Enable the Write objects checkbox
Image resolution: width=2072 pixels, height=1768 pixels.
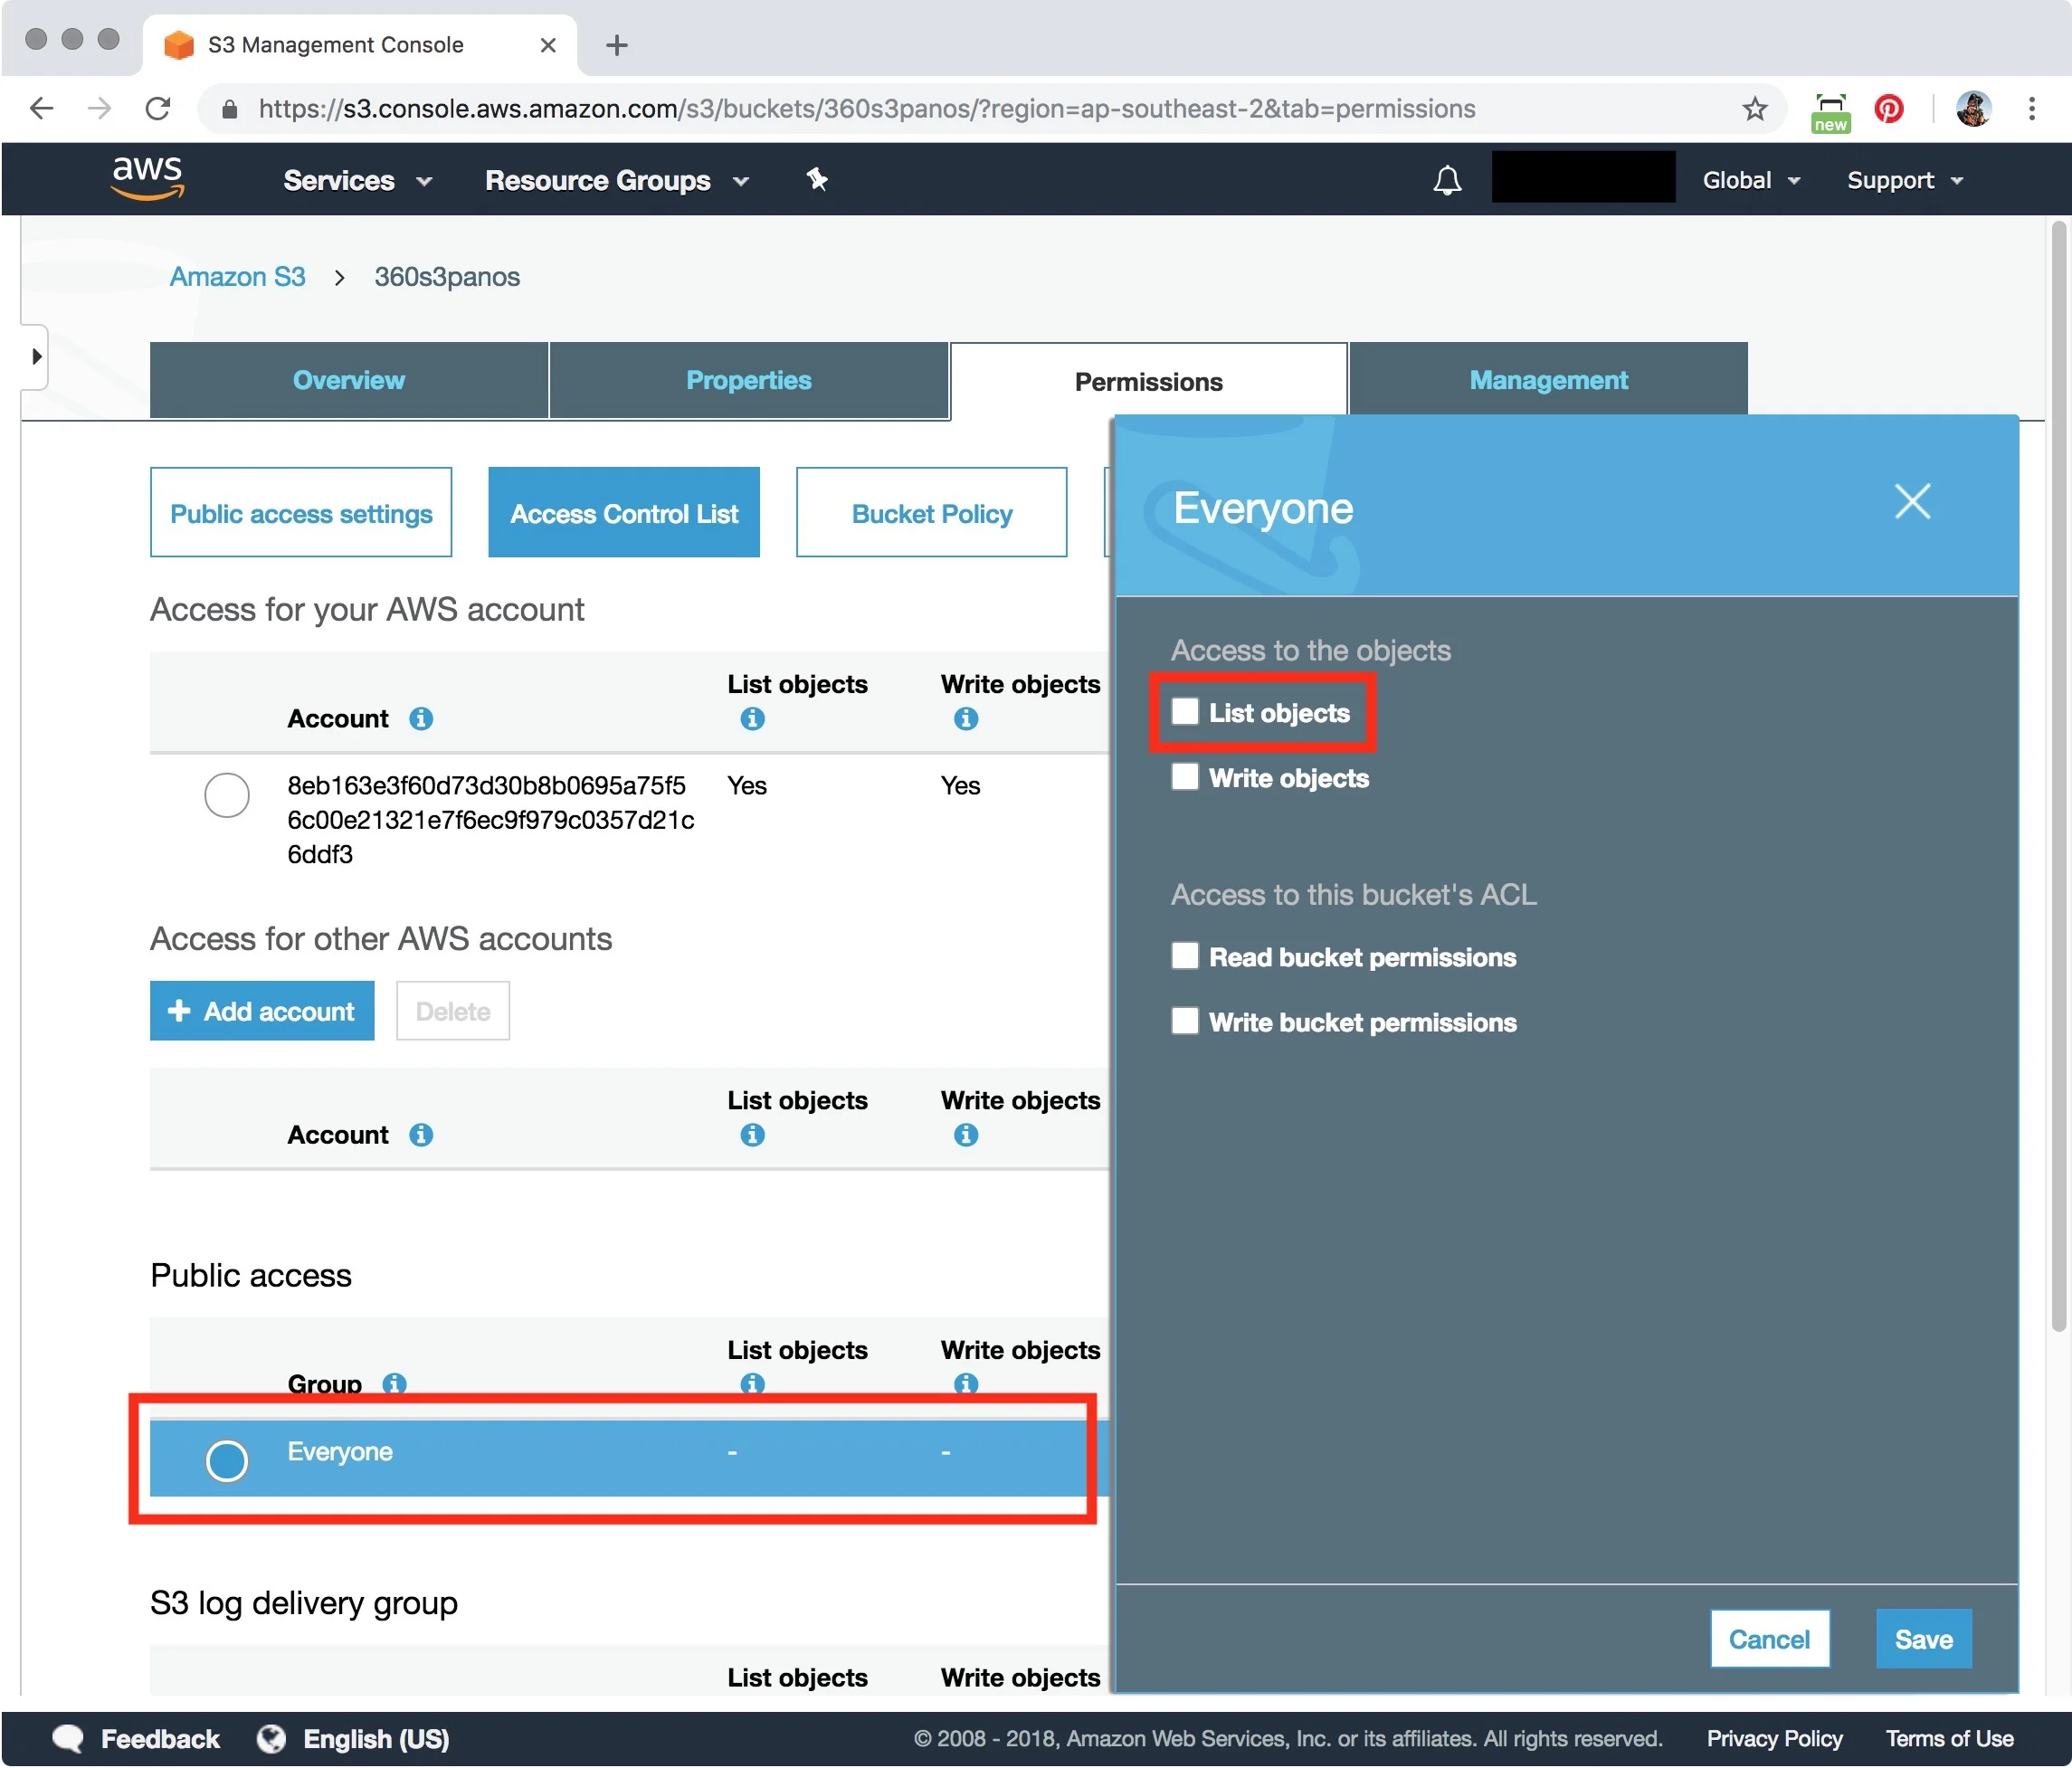pyautogui.click(x=1185, y=777)
